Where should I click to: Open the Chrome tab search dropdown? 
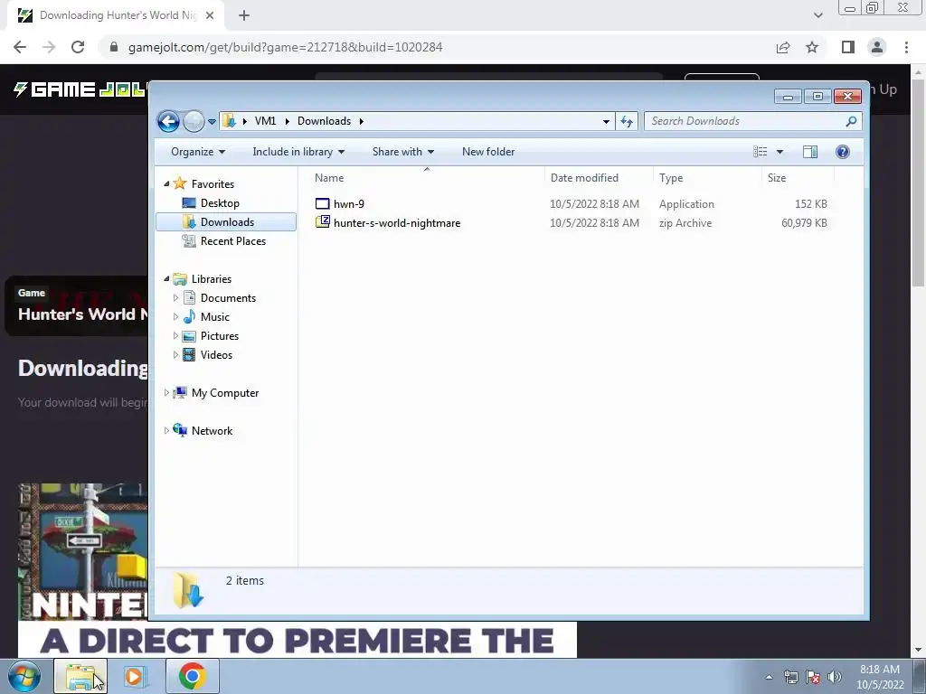pyautogui.click(x=817, y=15)
